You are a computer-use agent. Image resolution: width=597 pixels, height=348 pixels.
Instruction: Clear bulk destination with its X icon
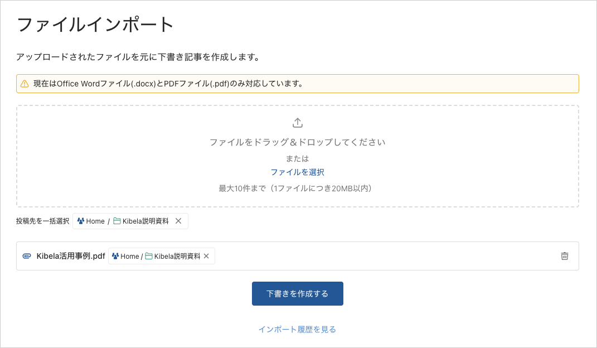[178, 221]
